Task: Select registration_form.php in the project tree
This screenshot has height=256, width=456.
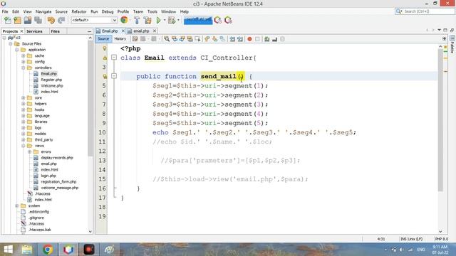Action: 58,182
